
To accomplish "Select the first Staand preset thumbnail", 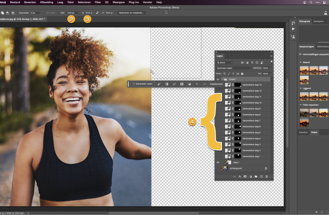I will pos(304,70).
